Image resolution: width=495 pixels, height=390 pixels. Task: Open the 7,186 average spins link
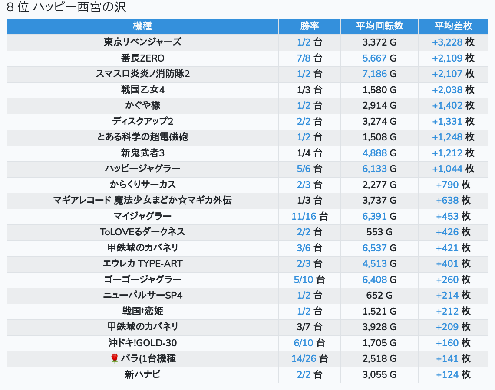[374, 74]
